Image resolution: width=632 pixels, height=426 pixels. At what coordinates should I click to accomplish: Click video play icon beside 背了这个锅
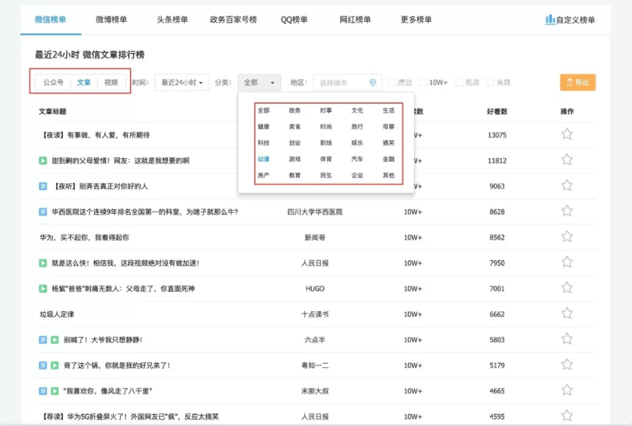(x=55, y=366)
